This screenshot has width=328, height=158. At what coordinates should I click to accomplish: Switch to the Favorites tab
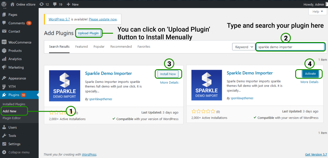(144, 47)
